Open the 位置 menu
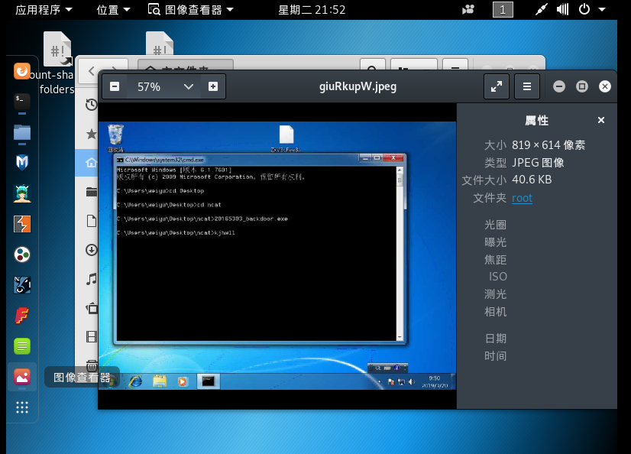The width and height of the screenshot is (631, 454). (x=114, y=10)
